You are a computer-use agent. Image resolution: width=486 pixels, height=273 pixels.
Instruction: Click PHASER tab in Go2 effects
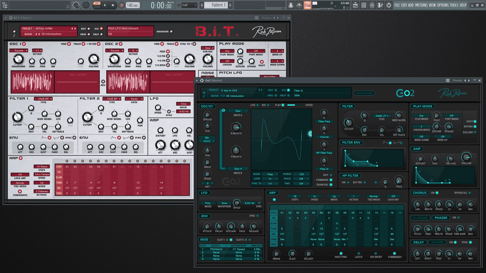click(x=441, y=218)
